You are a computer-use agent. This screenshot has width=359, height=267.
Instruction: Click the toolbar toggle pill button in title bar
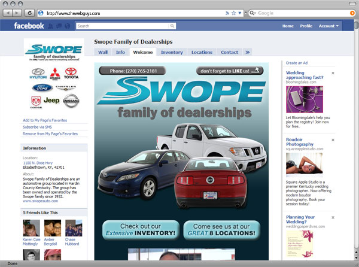pos(352,4)
